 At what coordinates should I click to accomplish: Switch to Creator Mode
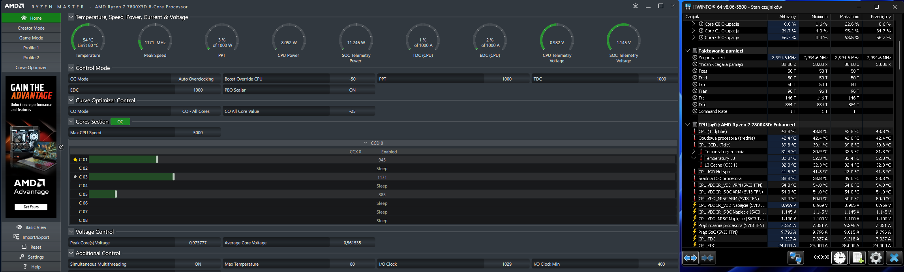(x=31, y=28)
